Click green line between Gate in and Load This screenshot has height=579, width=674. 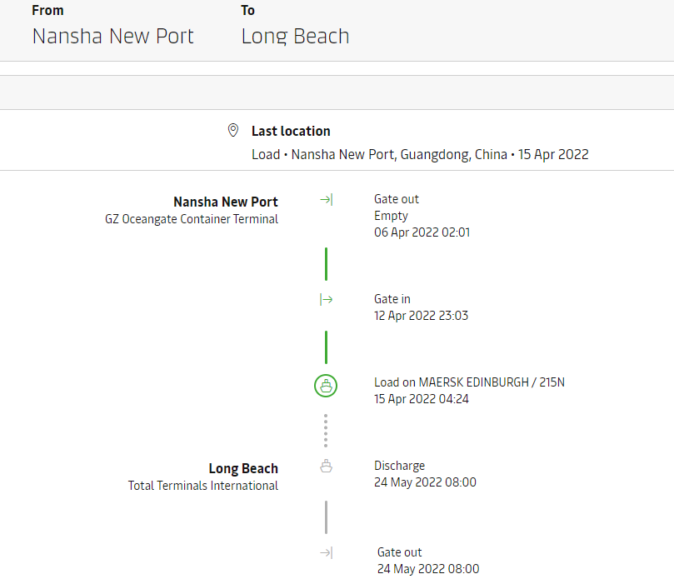tap(326, 347)
